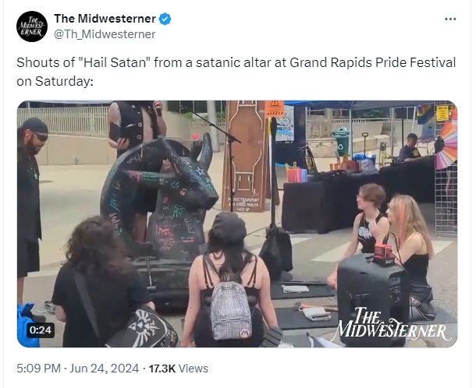Click the 0:24 video duration badge

[x=41, y=330]
